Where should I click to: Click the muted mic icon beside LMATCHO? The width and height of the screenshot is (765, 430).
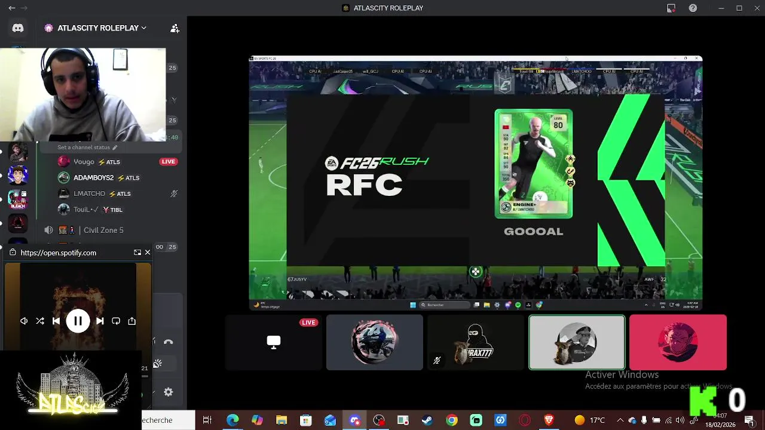pyautogui.click(x=174, y=193)
